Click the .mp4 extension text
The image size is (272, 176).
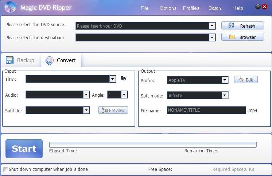coord(252,111)
